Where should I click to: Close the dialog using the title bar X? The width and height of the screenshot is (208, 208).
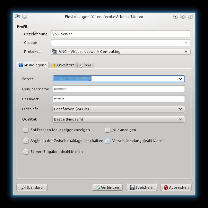tap(190, 16)
